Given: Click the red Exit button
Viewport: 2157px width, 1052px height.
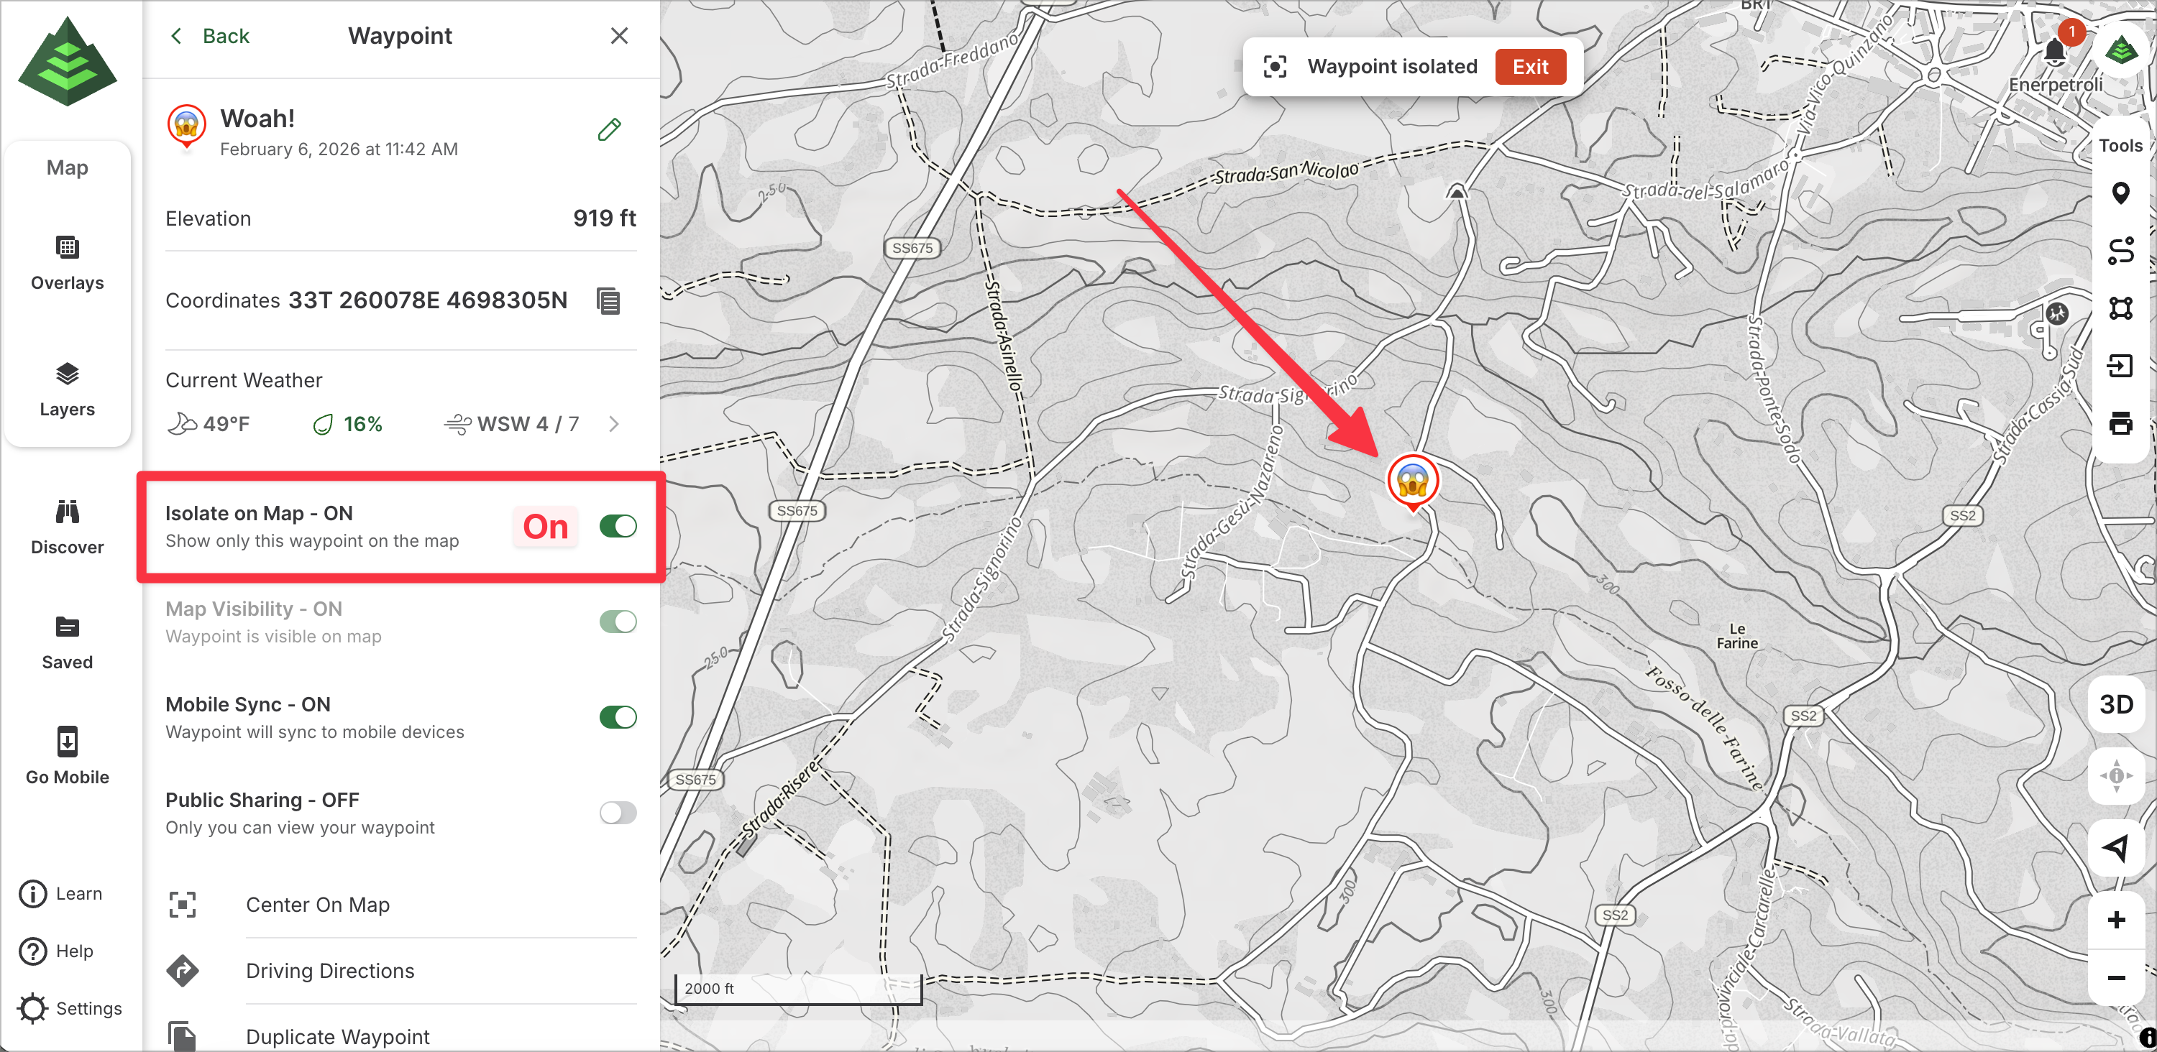Looking at the screenshot, I should [x=1529, y=67].
